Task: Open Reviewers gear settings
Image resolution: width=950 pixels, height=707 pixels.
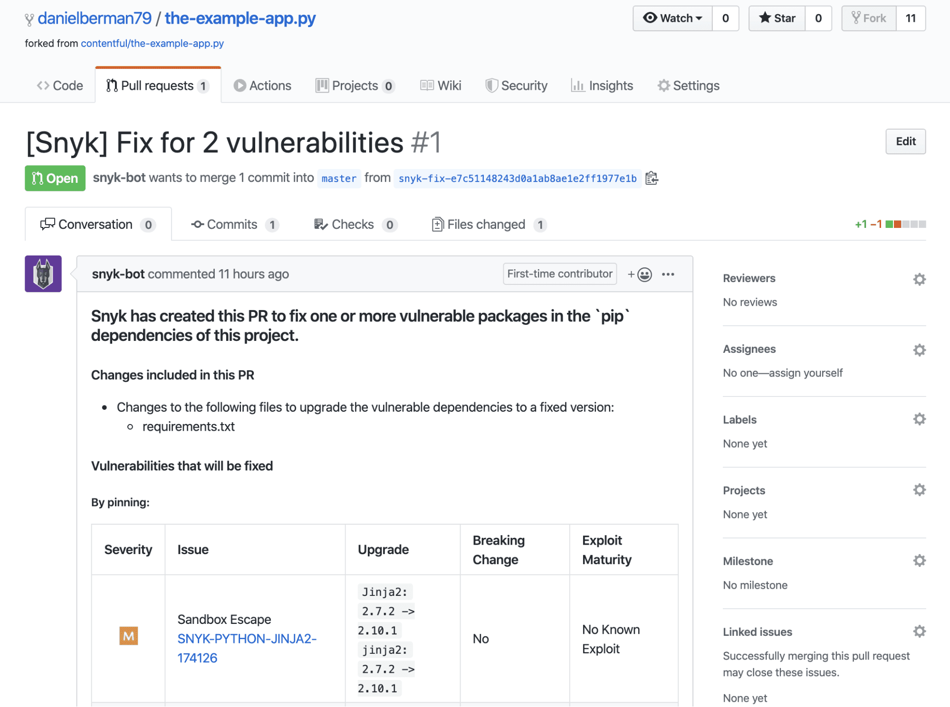Action: 919,279
